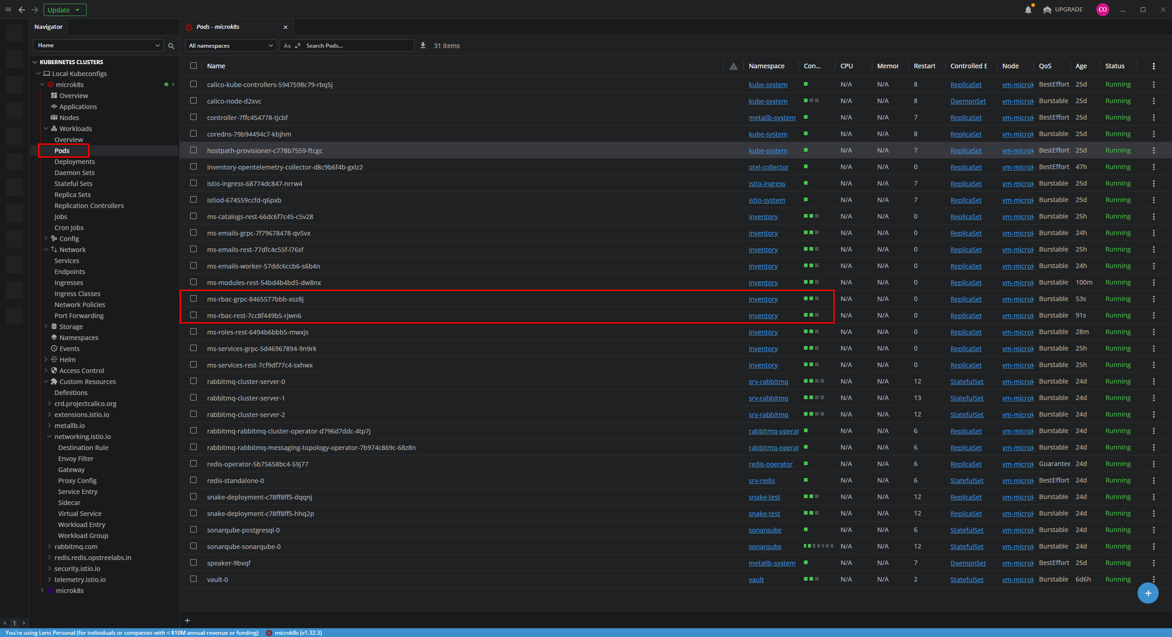Toggle the select-all pods checkbox
1172x637 pixels.
(x=193, y=66)
